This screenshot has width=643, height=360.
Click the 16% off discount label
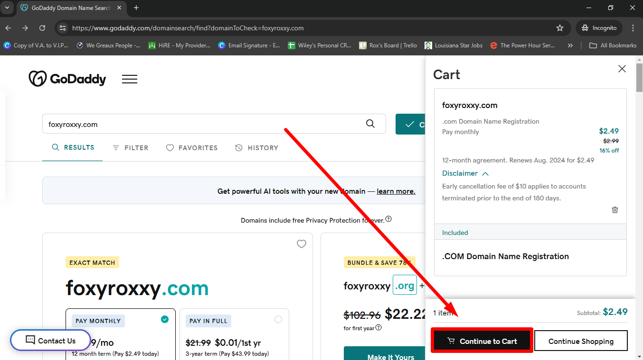coord(609,151)
